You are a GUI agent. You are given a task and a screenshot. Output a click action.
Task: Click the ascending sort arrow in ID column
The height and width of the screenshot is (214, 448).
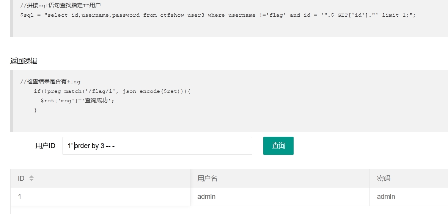(x=31, y=177)
